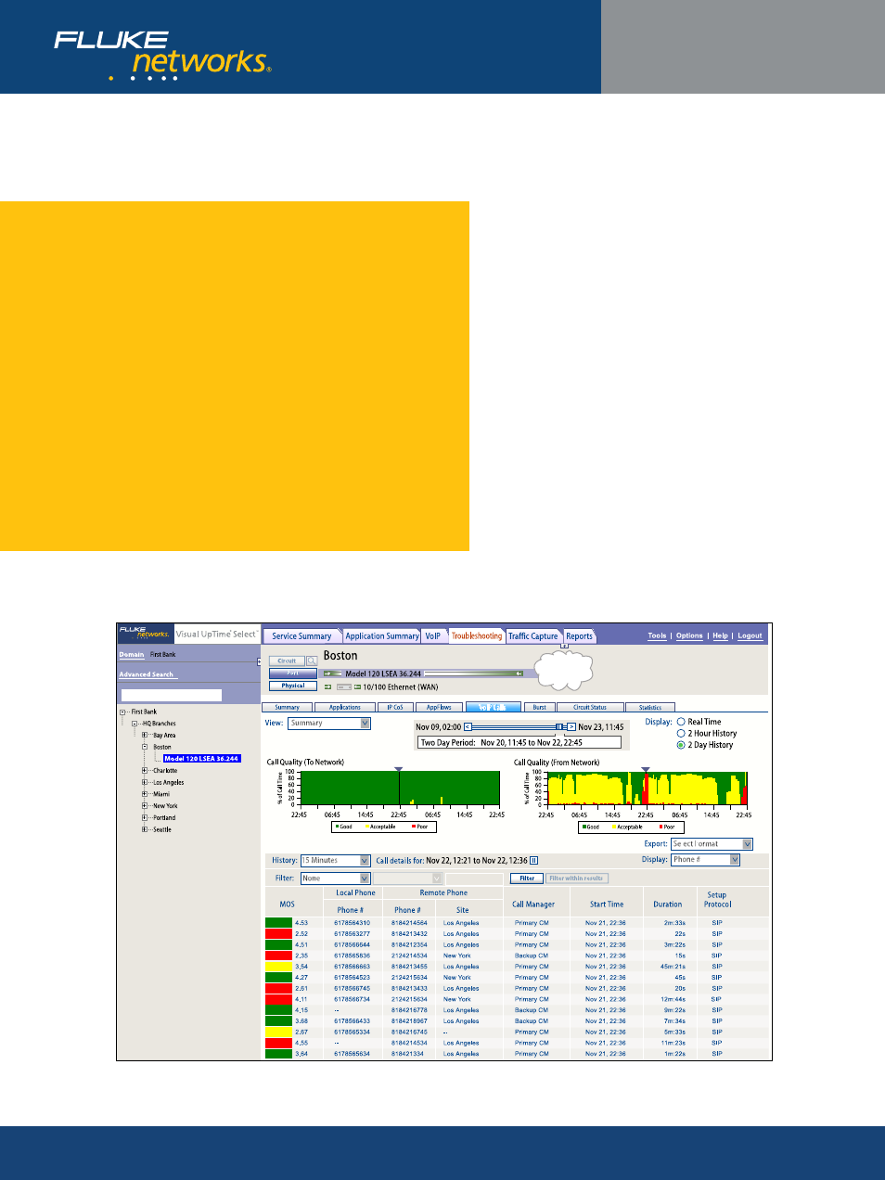
Task: Expand the Miami tree node
Action: pyautogui.click(x=145, y=794)
